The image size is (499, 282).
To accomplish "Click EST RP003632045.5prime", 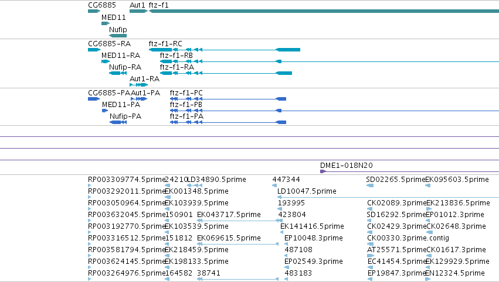I will click(127, 214).
